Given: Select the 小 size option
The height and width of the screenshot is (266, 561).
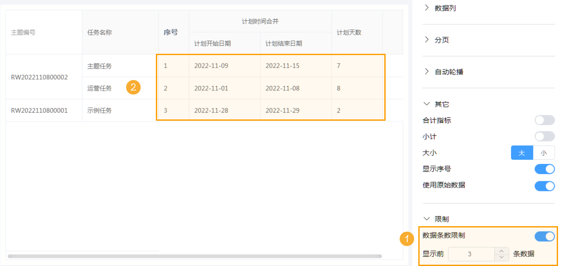Looking at the screenshot, I should coord(544,152).
